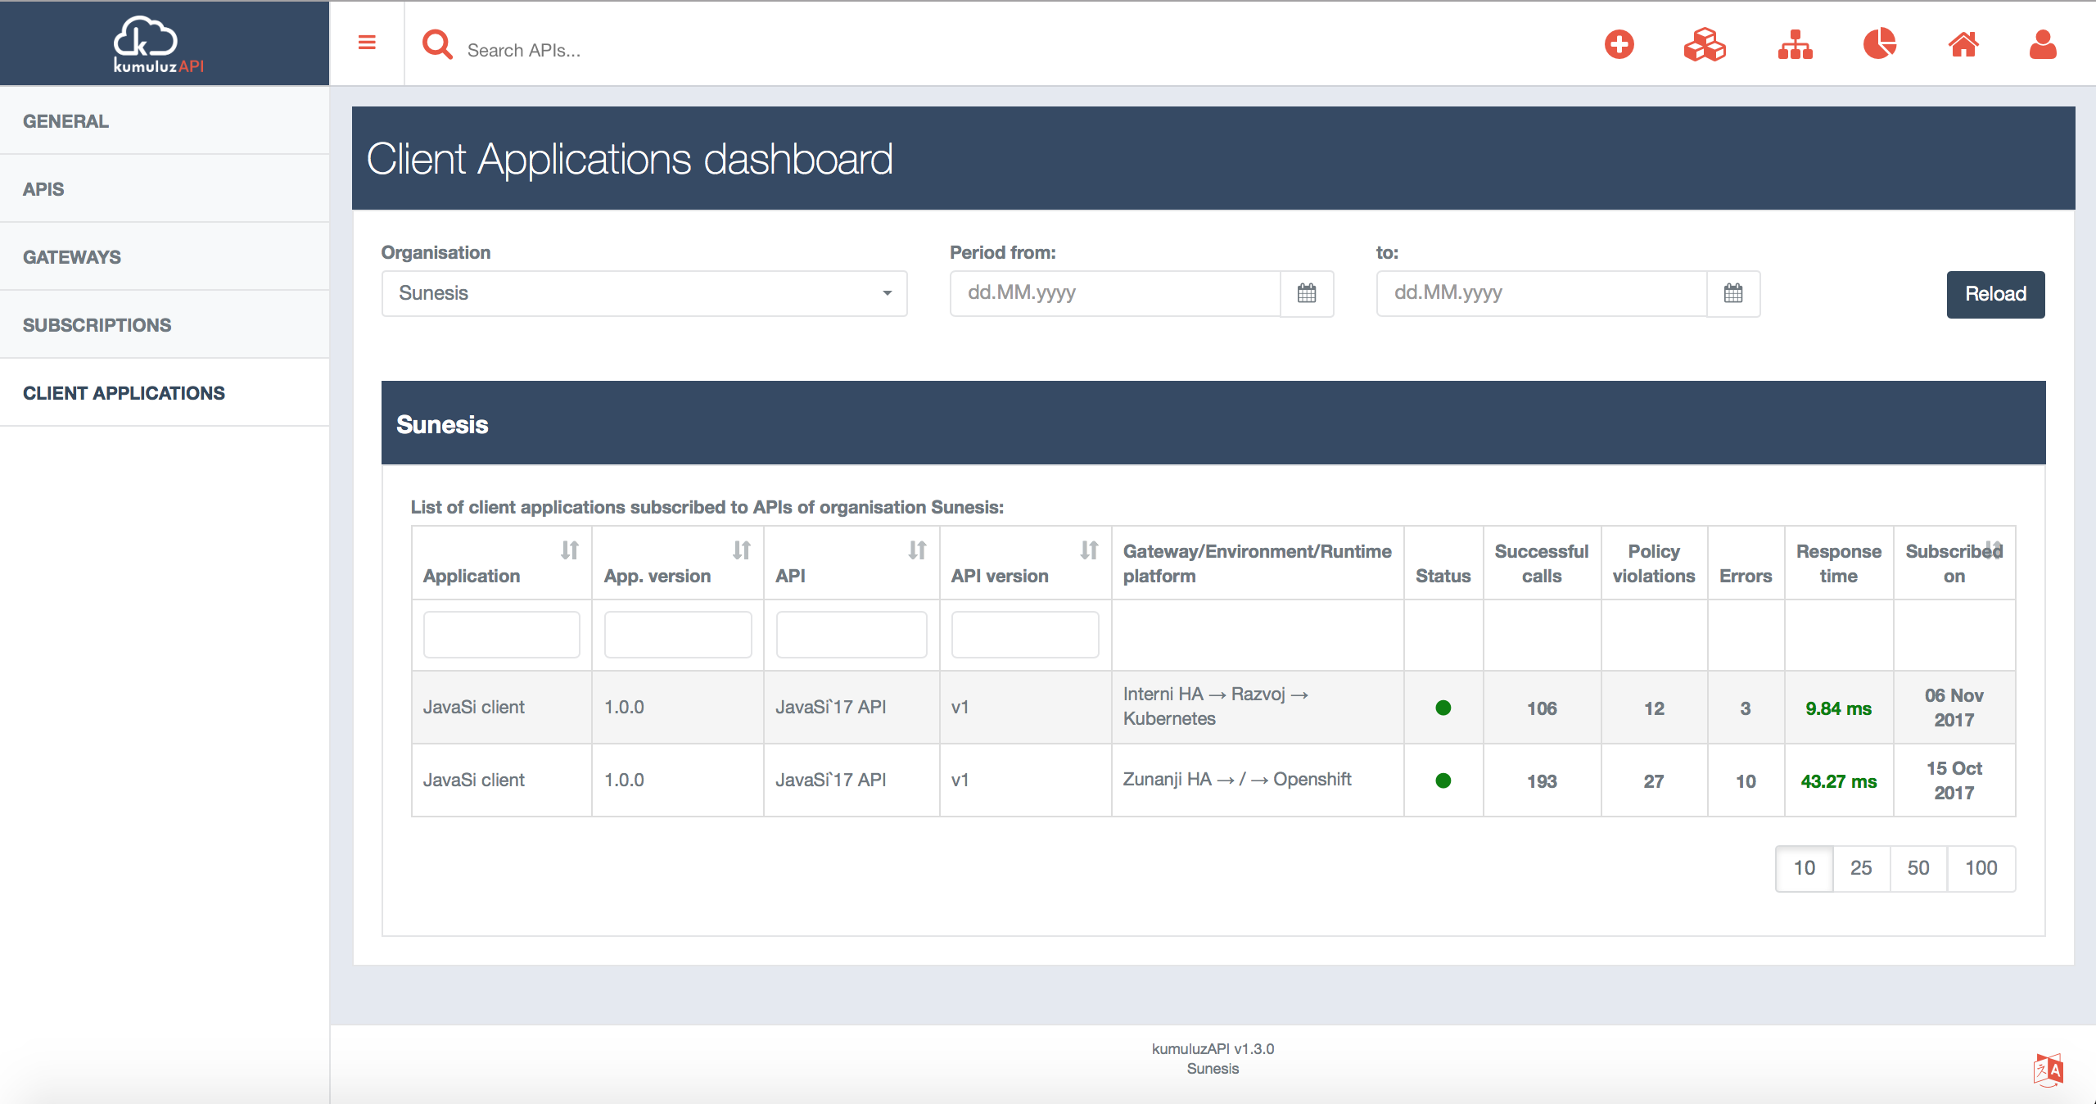Click the red search magnifier icon
This screenshot has height=1104, width=2096.
coord(438,45)
